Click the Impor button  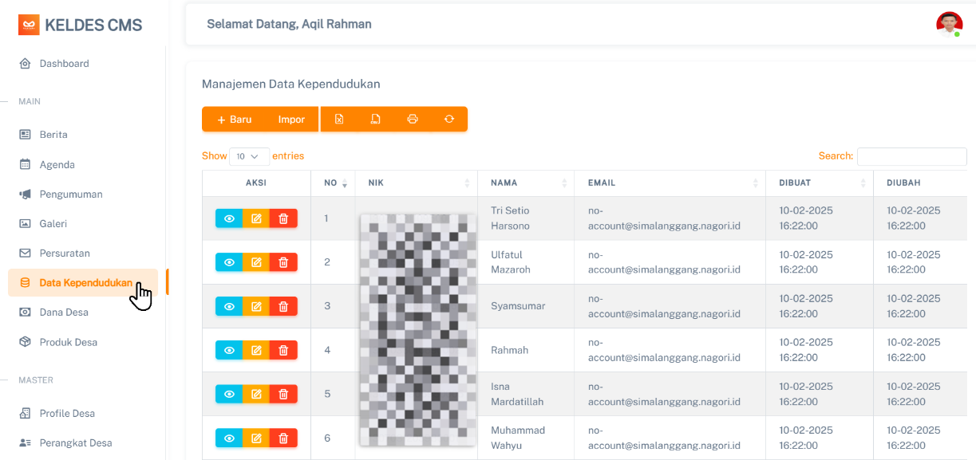pos(291,120)
